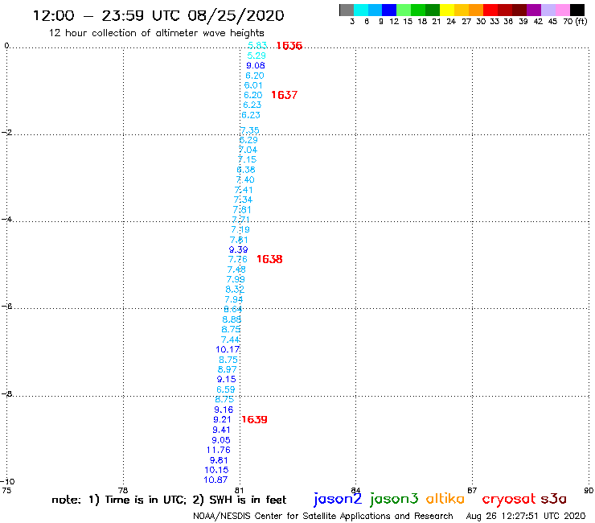Click the wave height value 9.81
The width and height of the screenshot is (595, 523).
pos(219,460)
